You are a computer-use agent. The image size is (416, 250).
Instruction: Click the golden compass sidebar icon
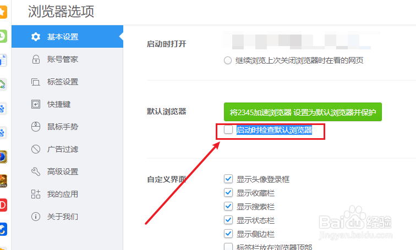click(x=3, y=157)
